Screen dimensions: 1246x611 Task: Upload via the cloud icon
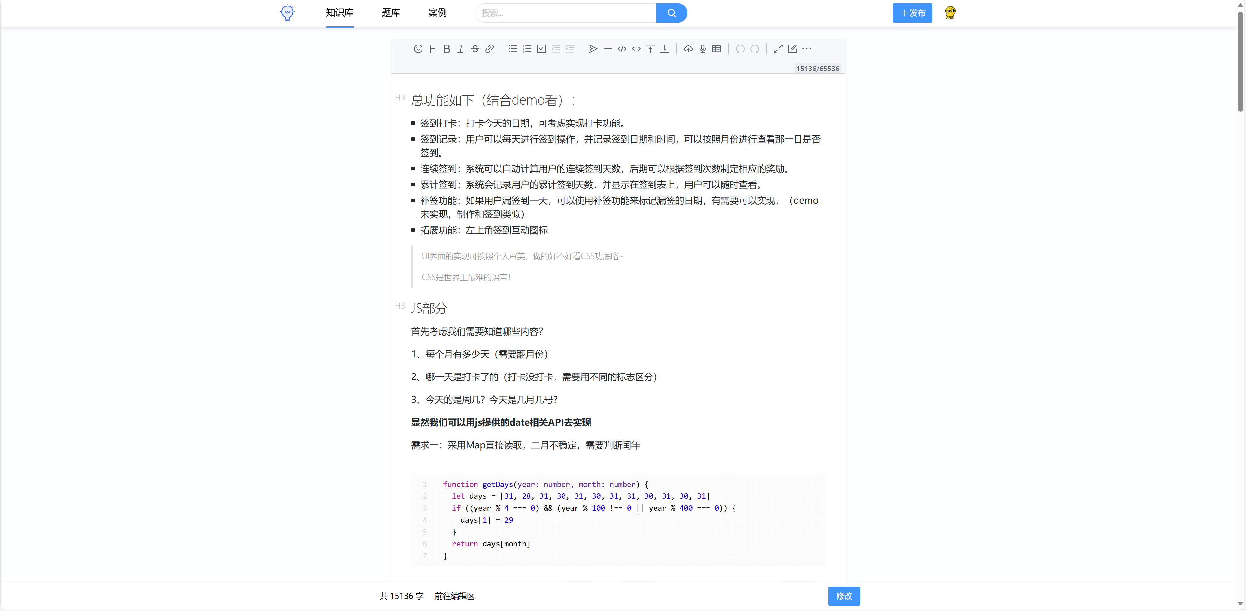click(688, 49)
